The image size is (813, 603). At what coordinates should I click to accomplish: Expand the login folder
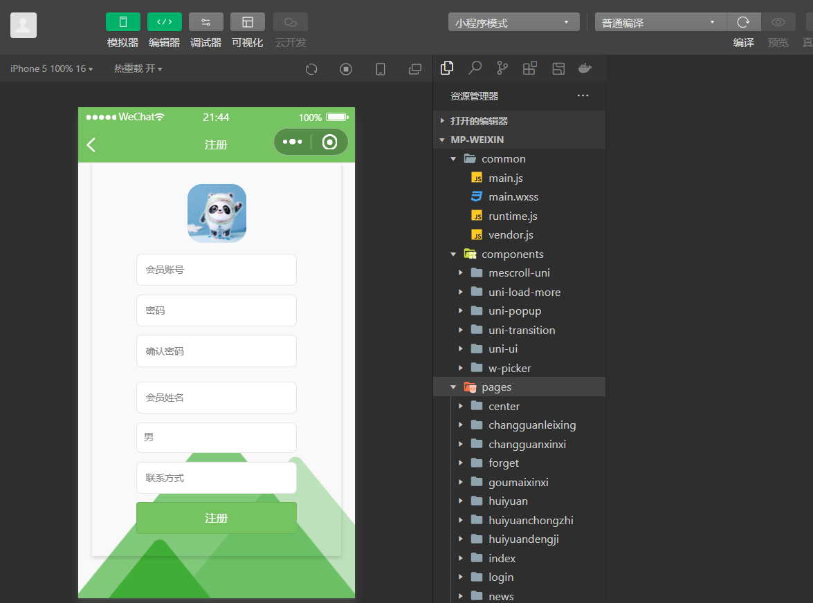point(519,577)
